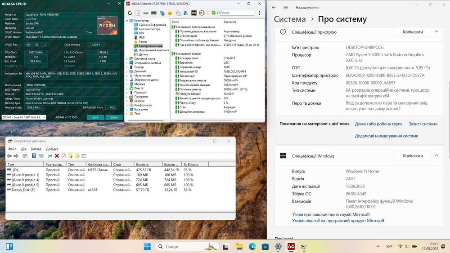Click Система breadcrumb in Settings
The image size is (450, 253).
289,19
